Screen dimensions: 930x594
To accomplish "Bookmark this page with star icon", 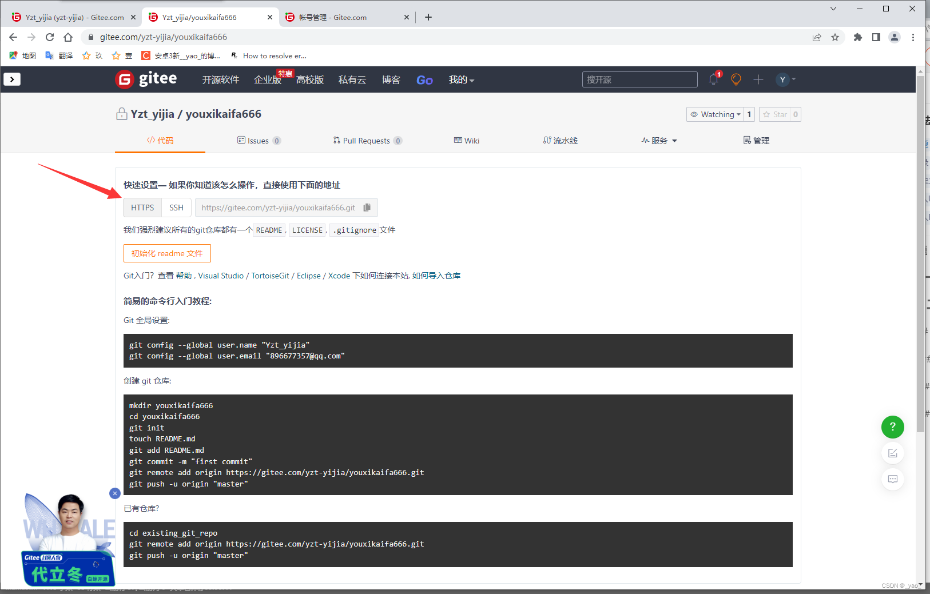I will click(x=835, y=37).
